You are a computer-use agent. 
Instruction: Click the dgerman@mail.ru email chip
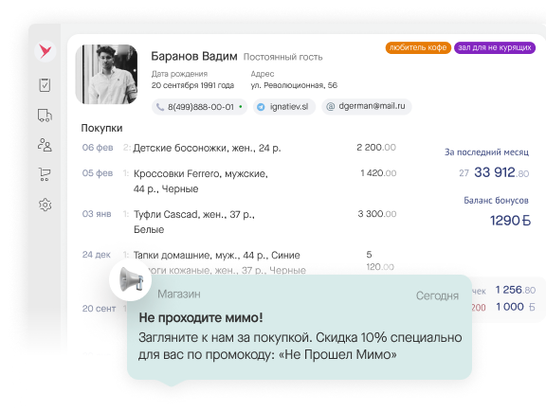(366, 106)
